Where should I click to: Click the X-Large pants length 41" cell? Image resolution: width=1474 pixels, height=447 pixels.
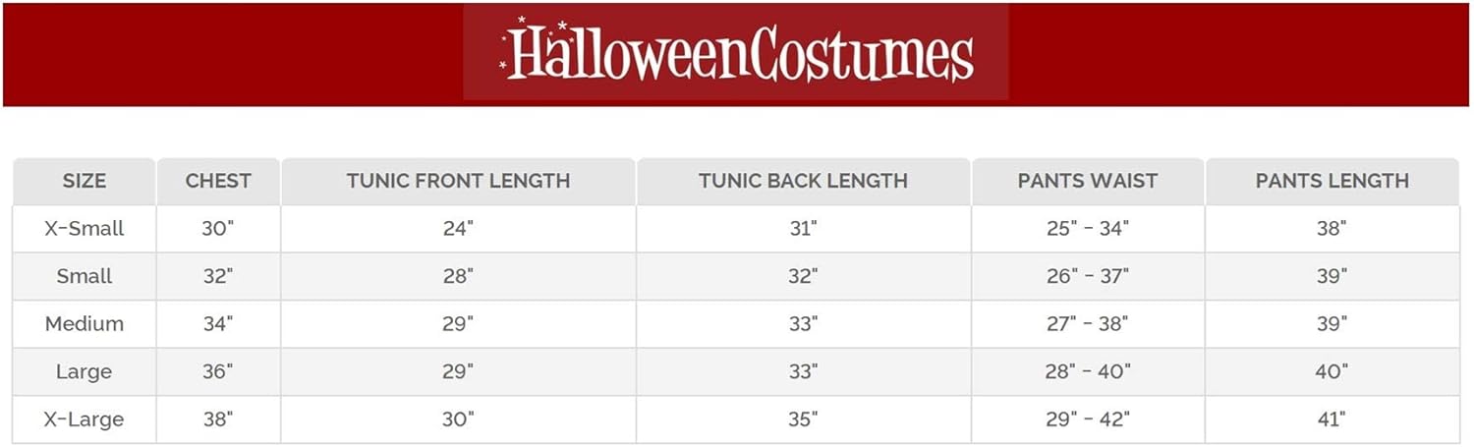(x=1332, y=419)
